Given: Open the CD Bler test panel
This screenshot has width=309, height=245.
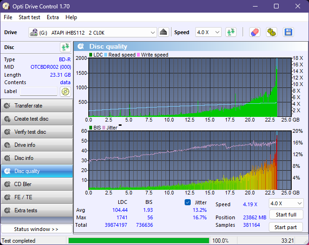Looking at the screenshot, I should point(37,184).
